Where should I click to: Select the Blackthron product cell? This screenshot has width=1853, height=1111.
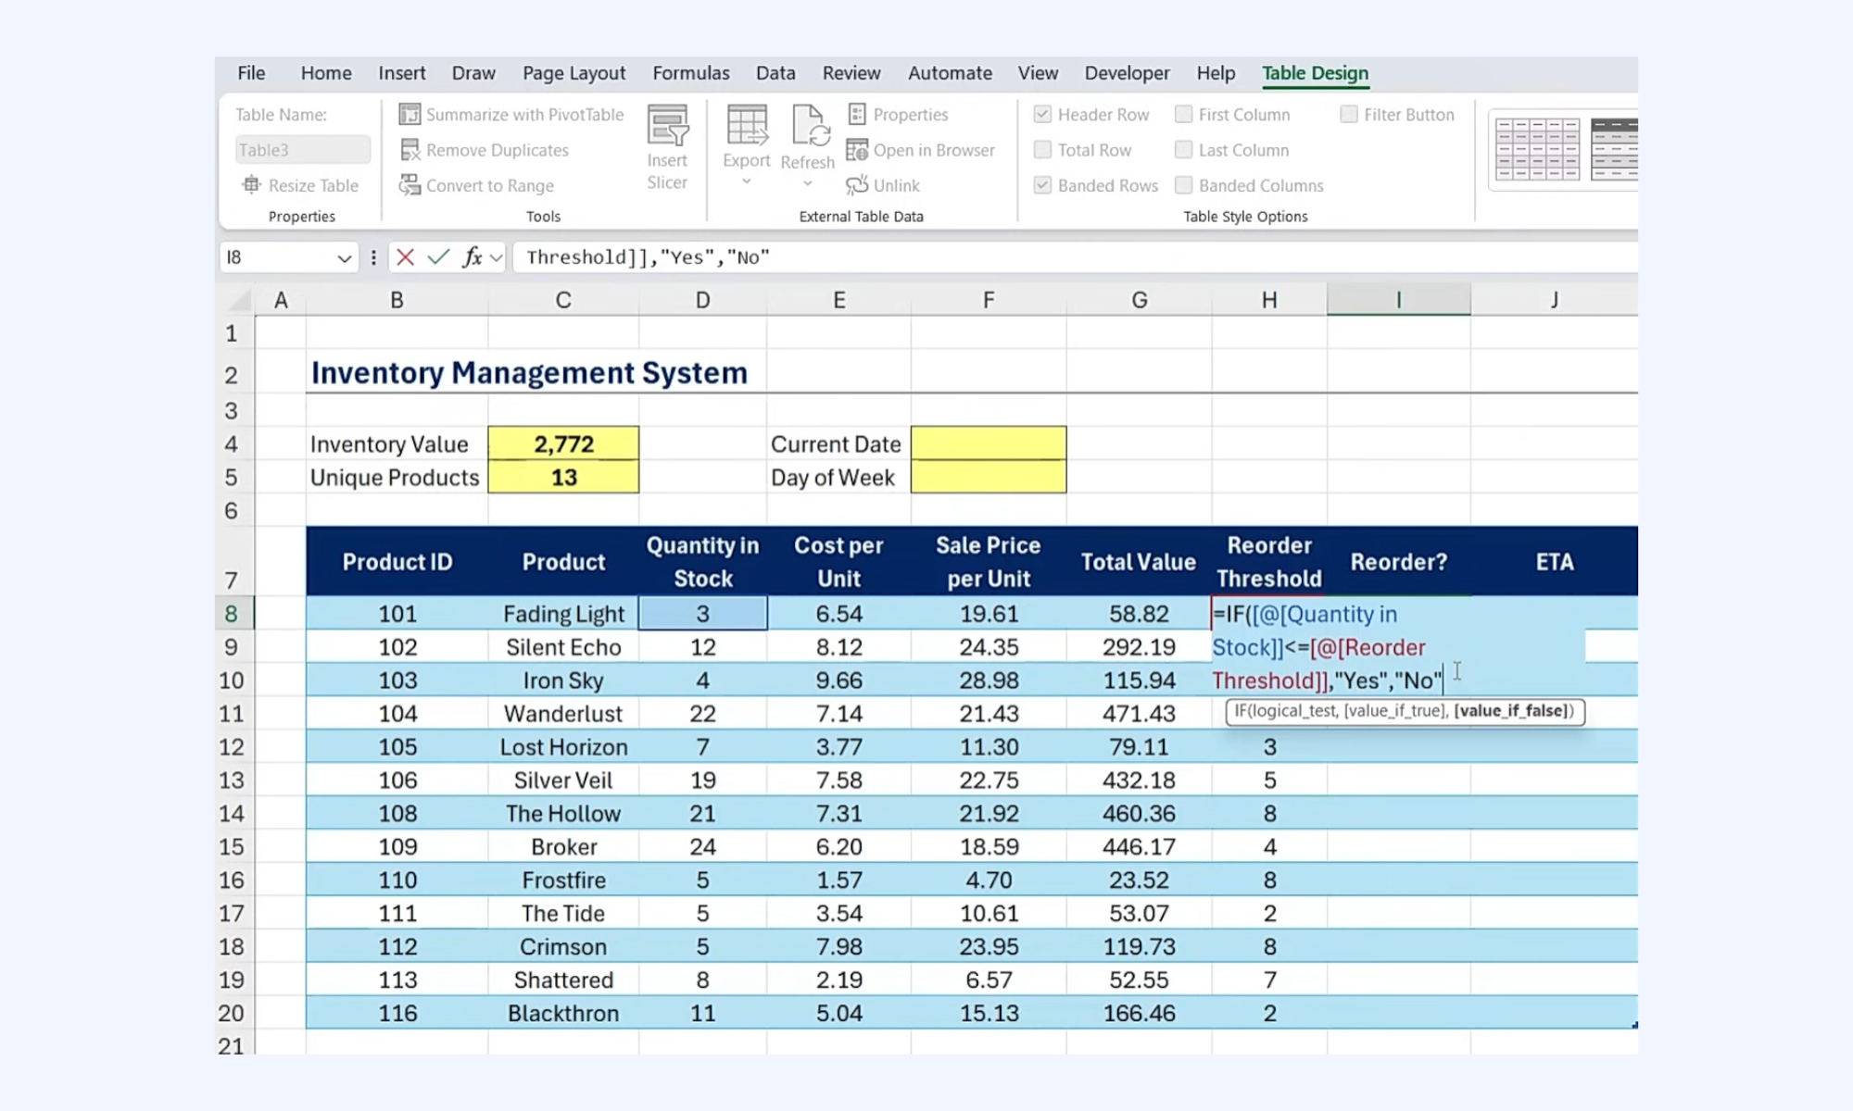coord(563,1013)
